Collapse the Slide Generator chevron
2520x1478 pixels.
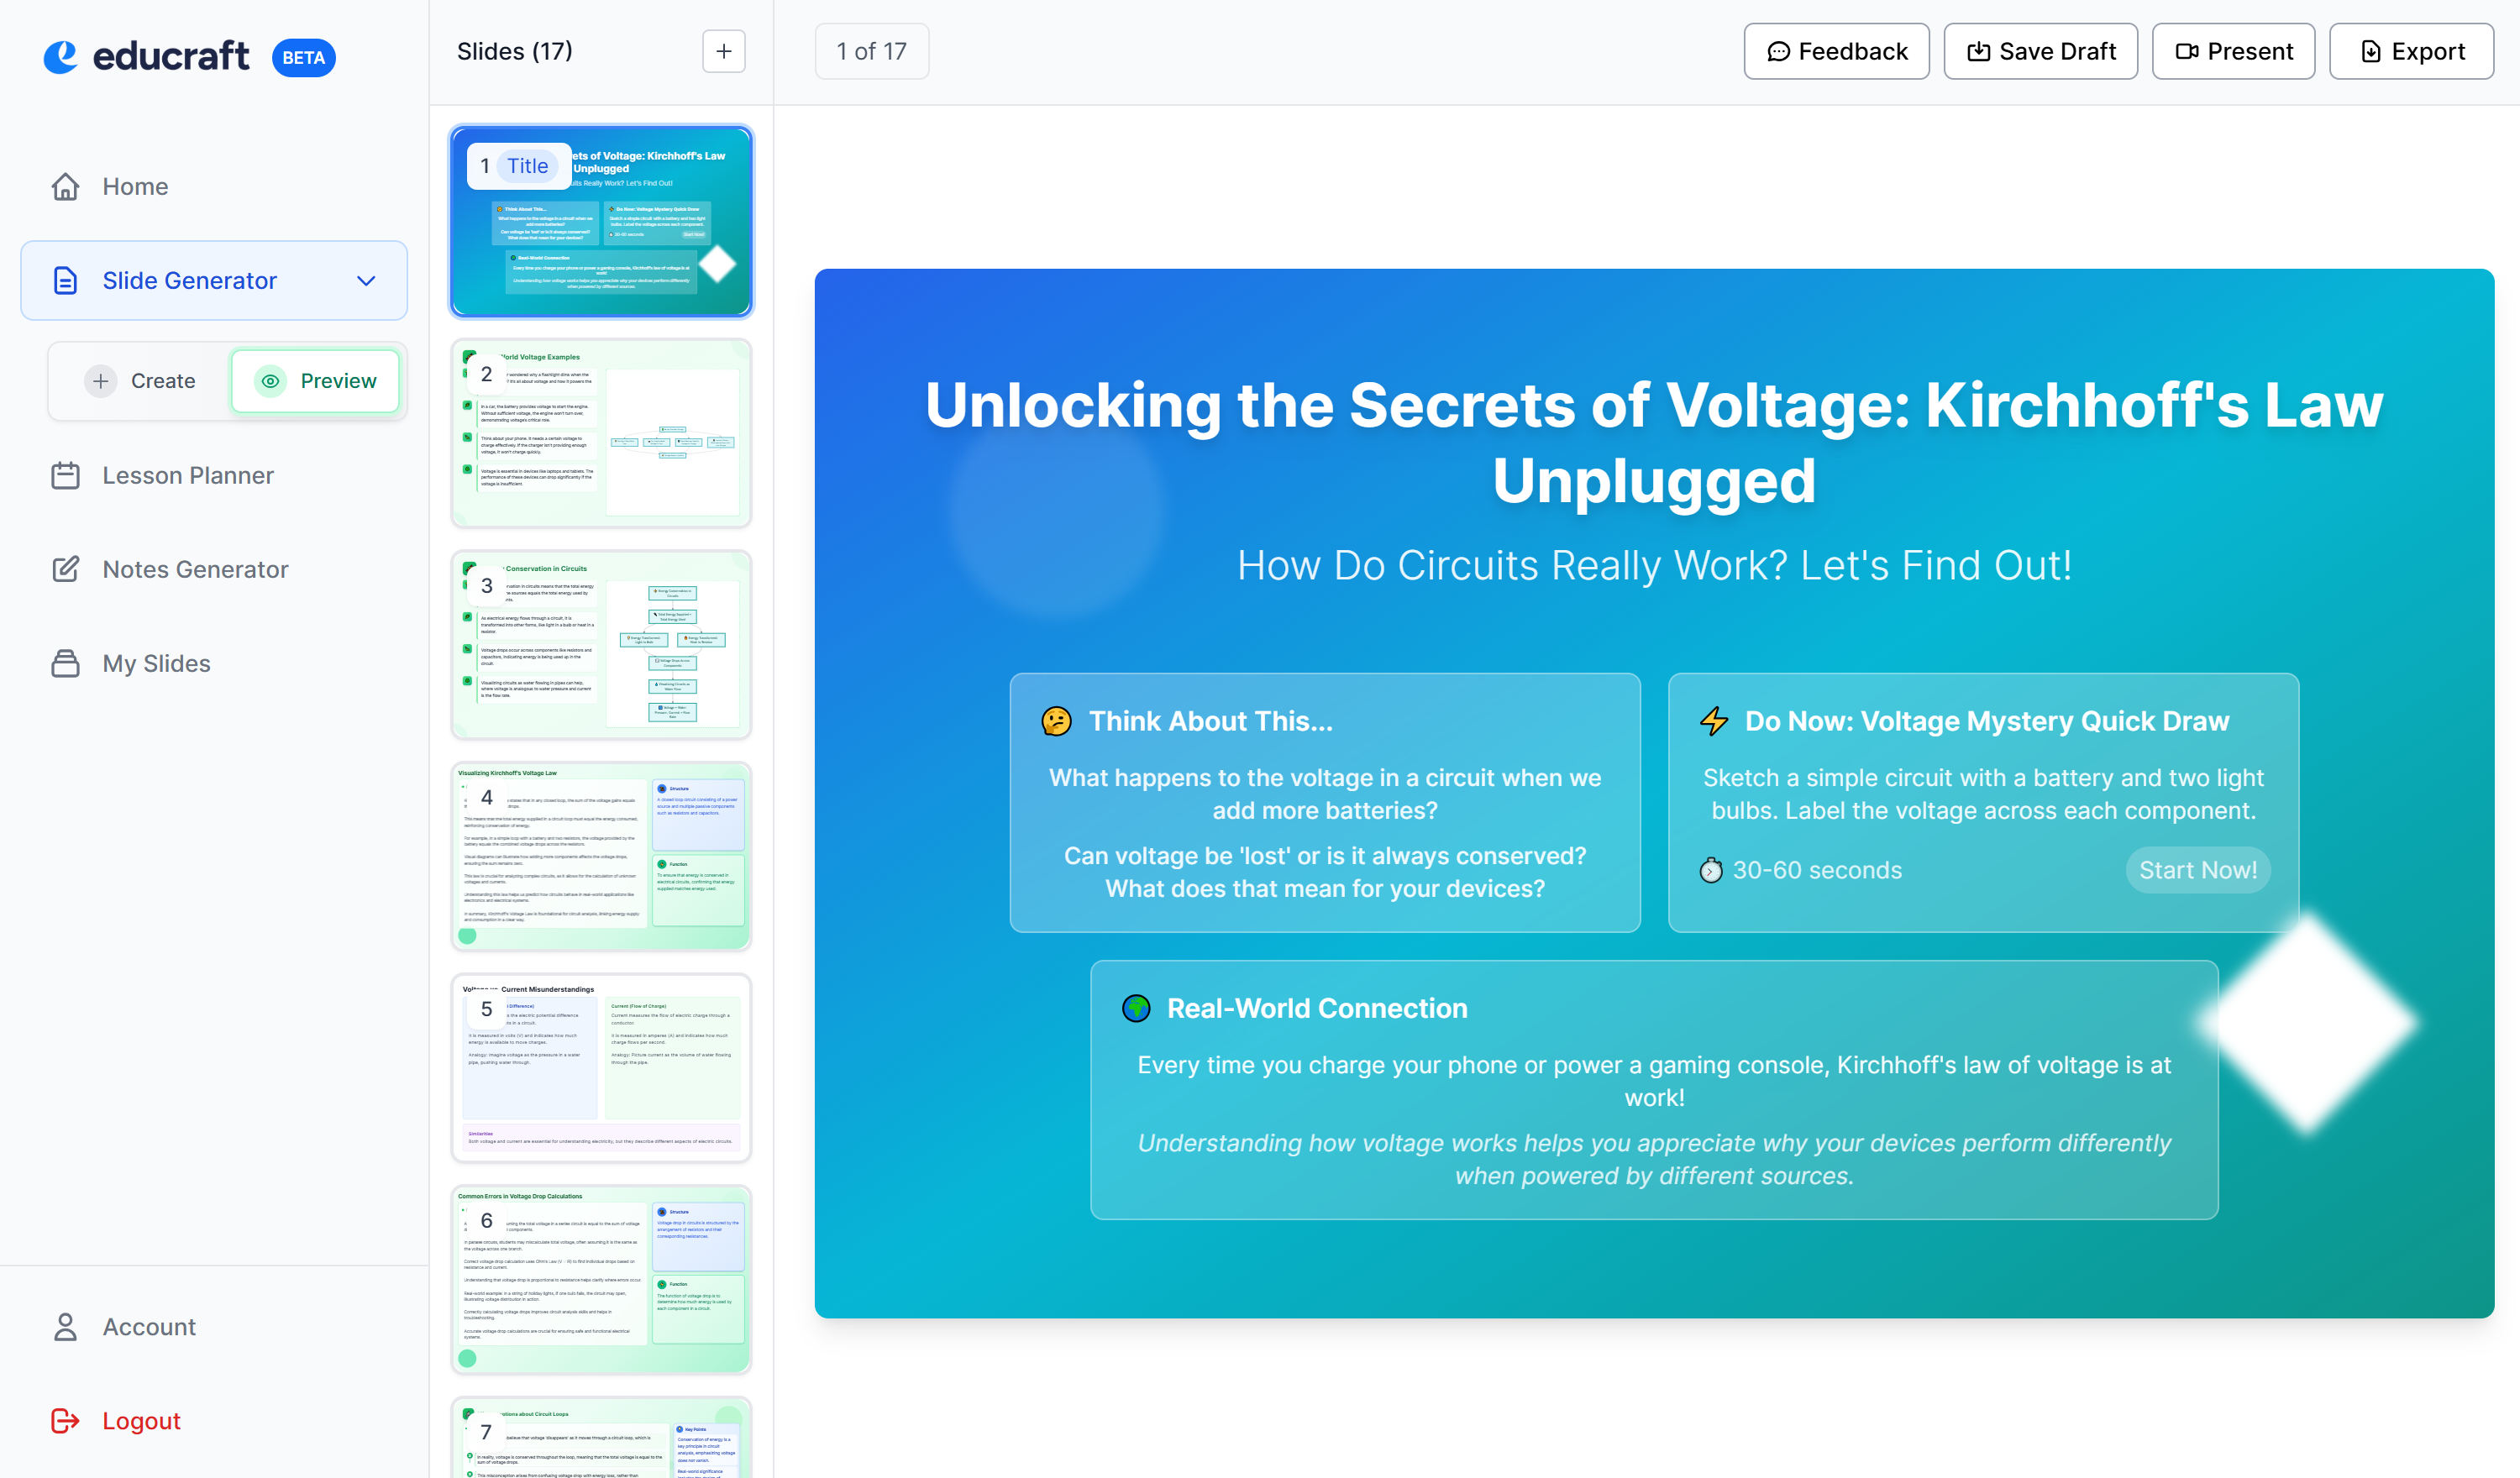point(366,281)
